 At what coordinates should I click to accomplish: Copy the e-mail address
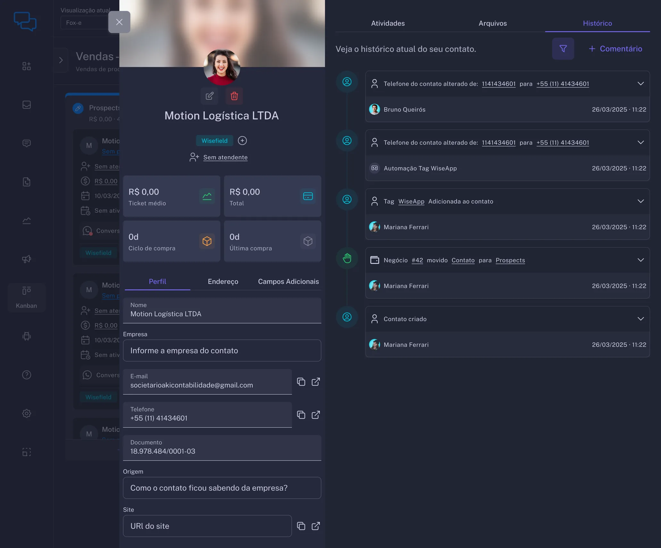click(301, 382)
